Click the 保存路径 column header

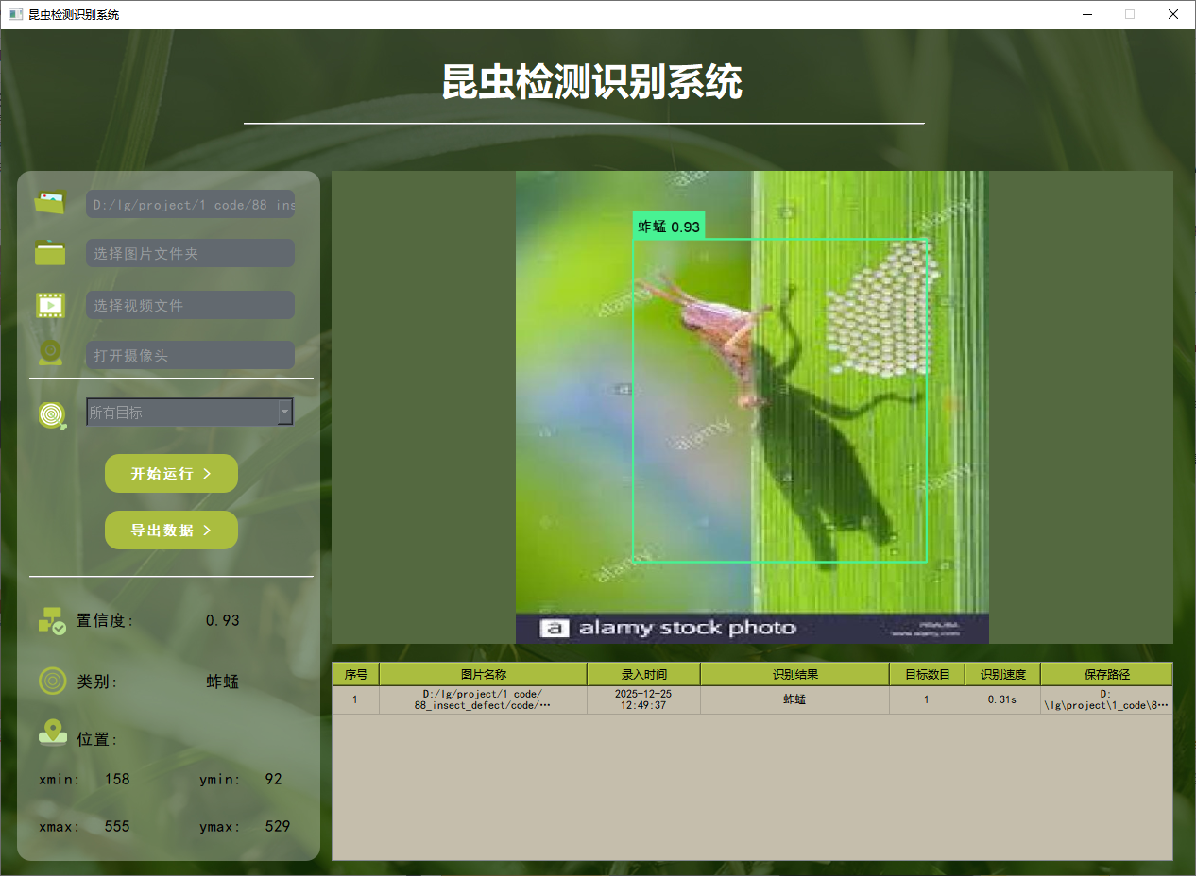point(1106,674)
